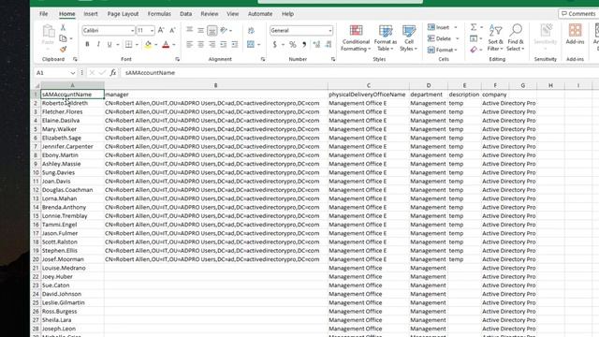Decrease the indent level
The width and height of the screenshot is (599, 337).
coord(224,45)
